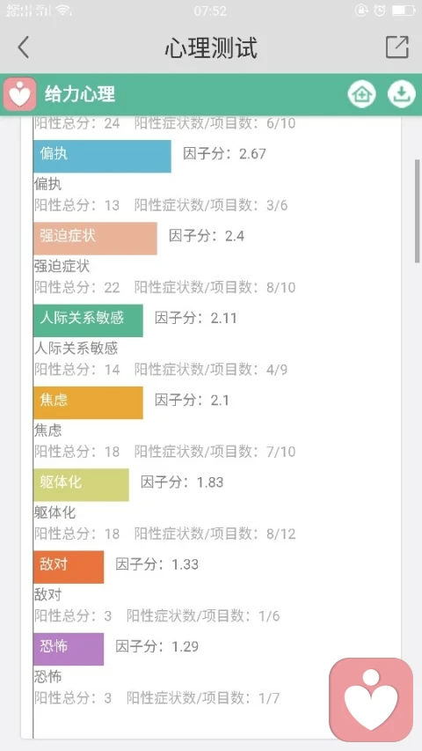Select the orange 焦虑 bar
The image size is (422, 751).
tap(88, 403)
